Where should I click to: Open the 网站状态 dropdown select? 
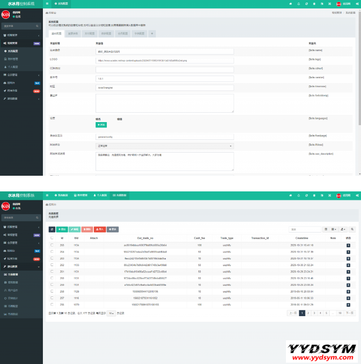point(165,146)
